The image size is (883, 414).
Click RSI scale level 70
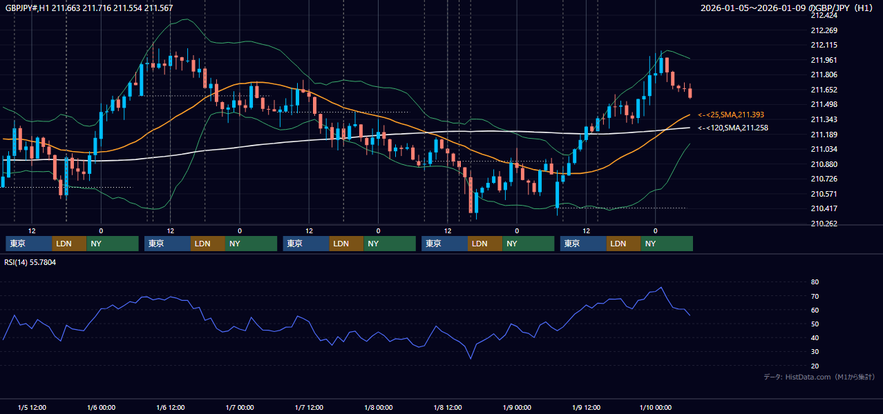tap(815, 296)
